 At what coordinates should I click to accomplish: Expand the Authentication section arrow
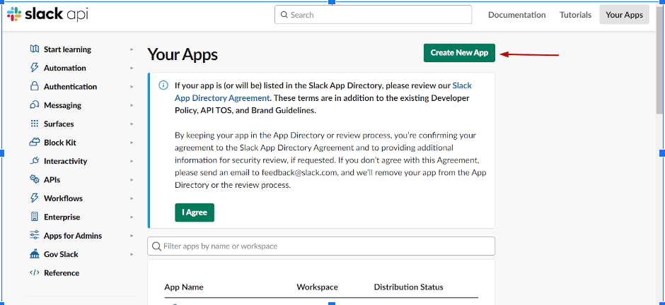coord(132,87)
